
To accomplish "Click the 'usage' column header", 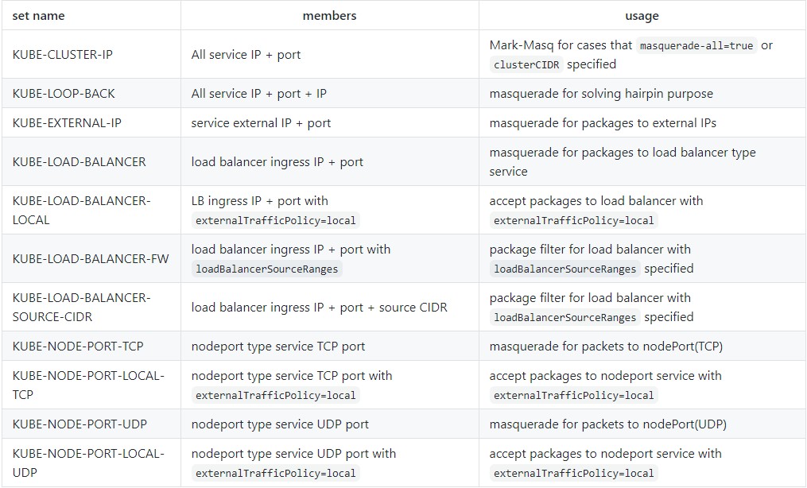I will pyautogui.click(x=642, y=16).
